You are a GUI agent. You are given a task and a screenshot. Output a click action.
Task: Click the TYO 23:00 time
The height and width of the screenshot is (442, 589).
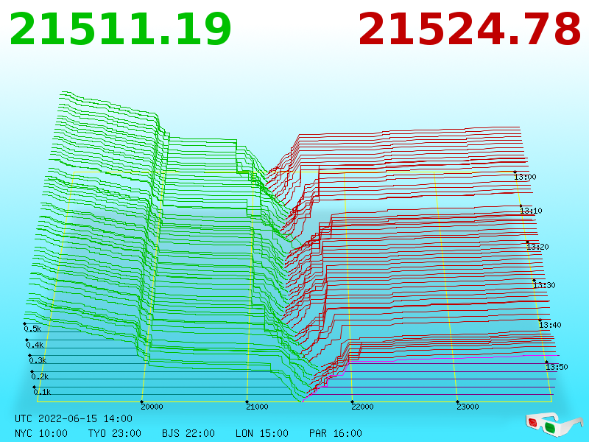[x=115, y=433]
